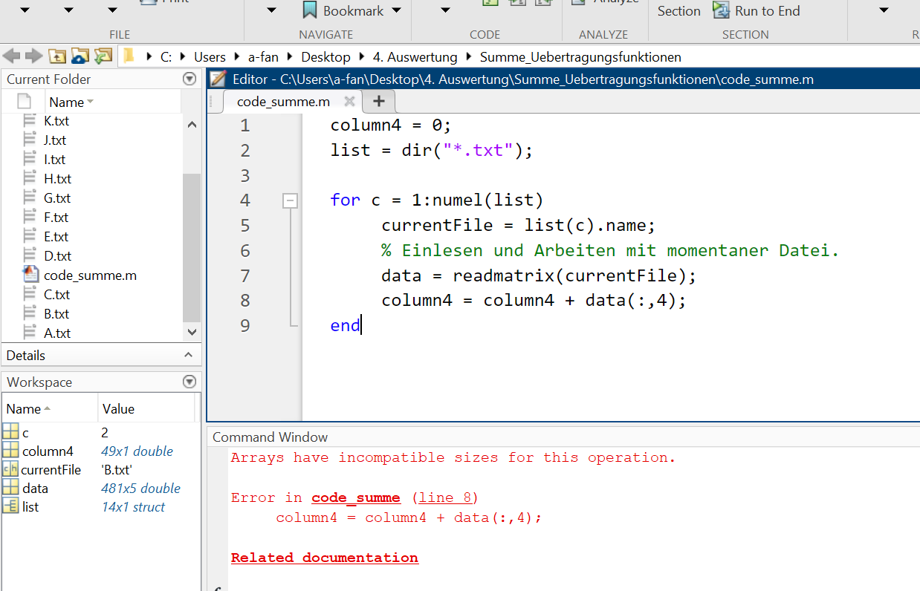Viewport: 920px width, 591px height.
Task: Open Current Folder panel actions menu
Action: click(x=189, y=79)
